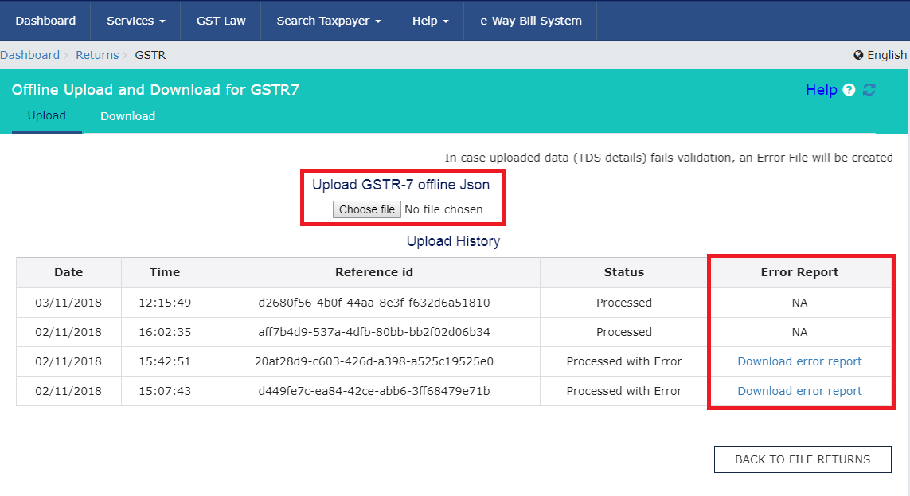Click the time 16:02:35 cell

165,333
